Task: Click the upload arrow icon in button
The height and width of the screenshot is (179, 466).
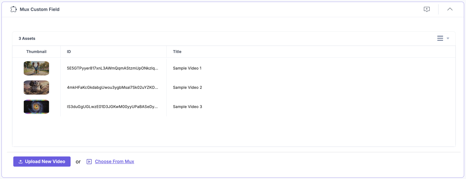Action: (21, 162)
